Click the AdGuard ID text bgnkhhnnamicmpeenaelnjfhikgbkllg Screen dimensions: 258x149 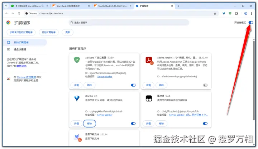pos(108,73)
